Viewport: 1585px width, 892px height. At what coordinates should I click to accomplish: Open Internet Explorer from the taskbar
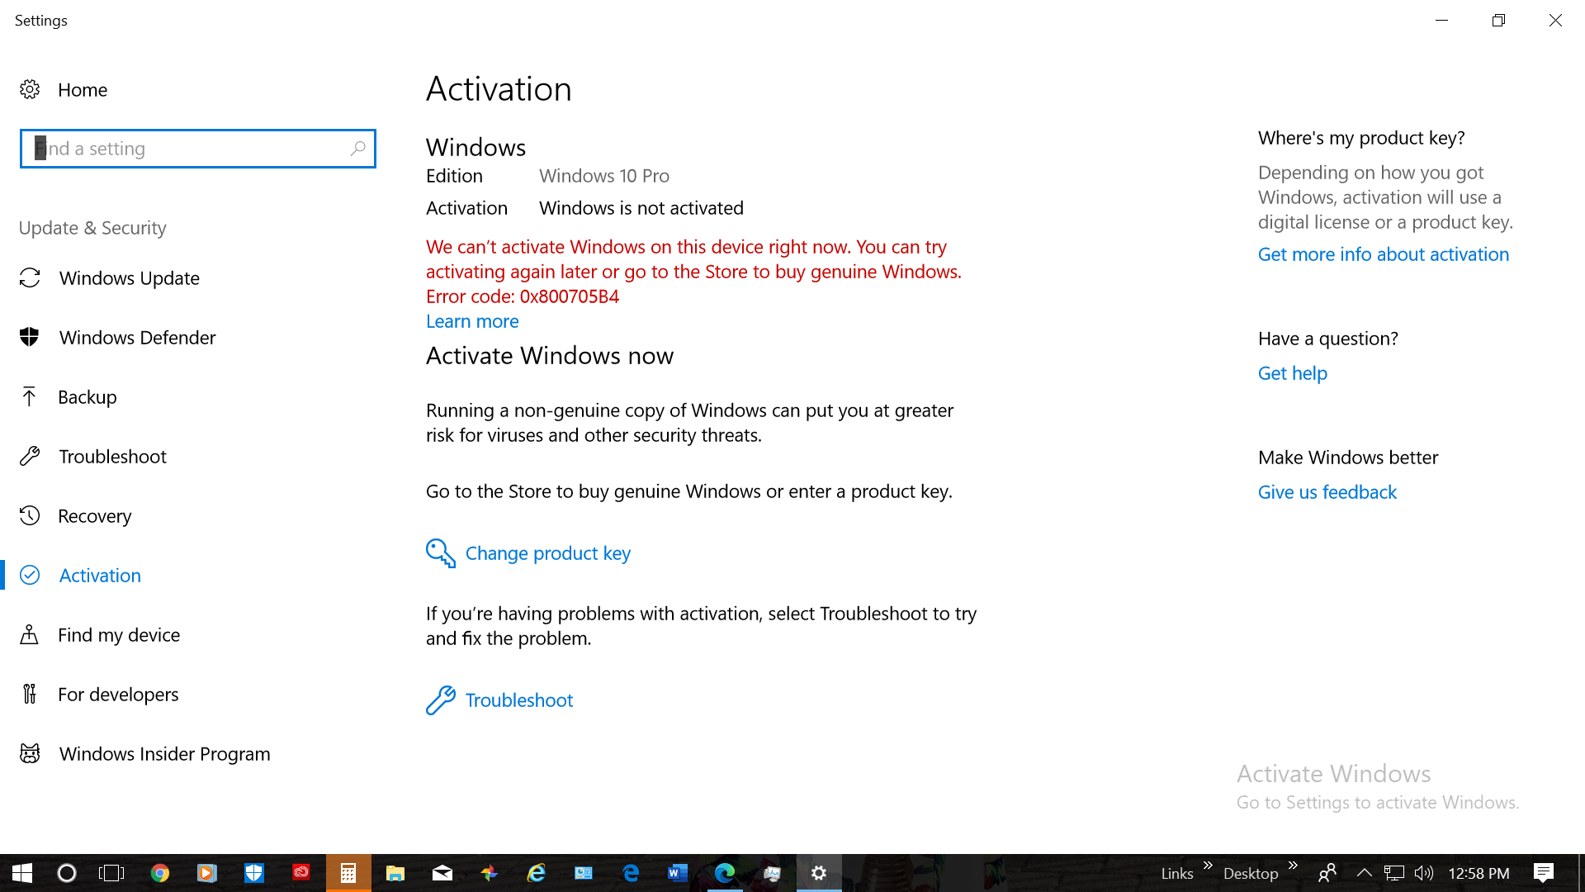click(x=537, y=873)
